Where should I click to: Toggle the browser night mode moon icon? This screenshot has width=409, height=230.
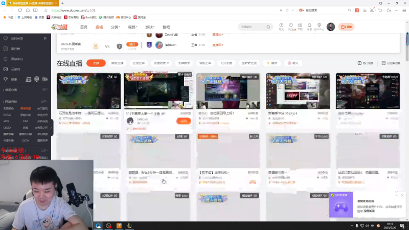click(x=389, y=10)
